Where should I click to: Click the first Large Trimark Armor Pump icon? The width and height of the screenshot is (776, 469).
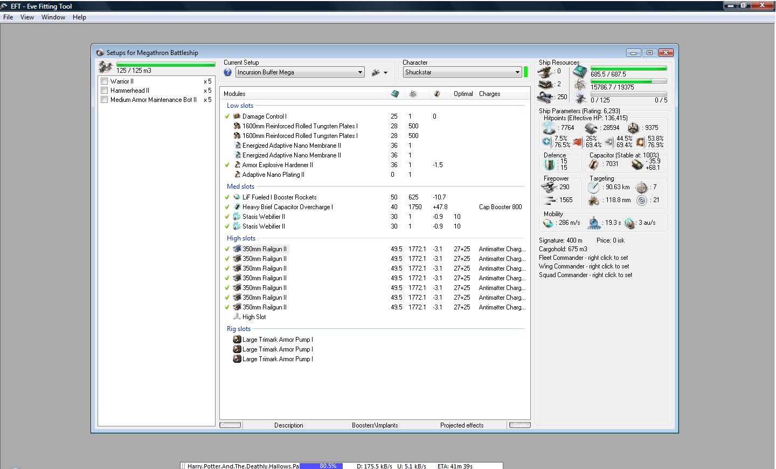[237, 340]
